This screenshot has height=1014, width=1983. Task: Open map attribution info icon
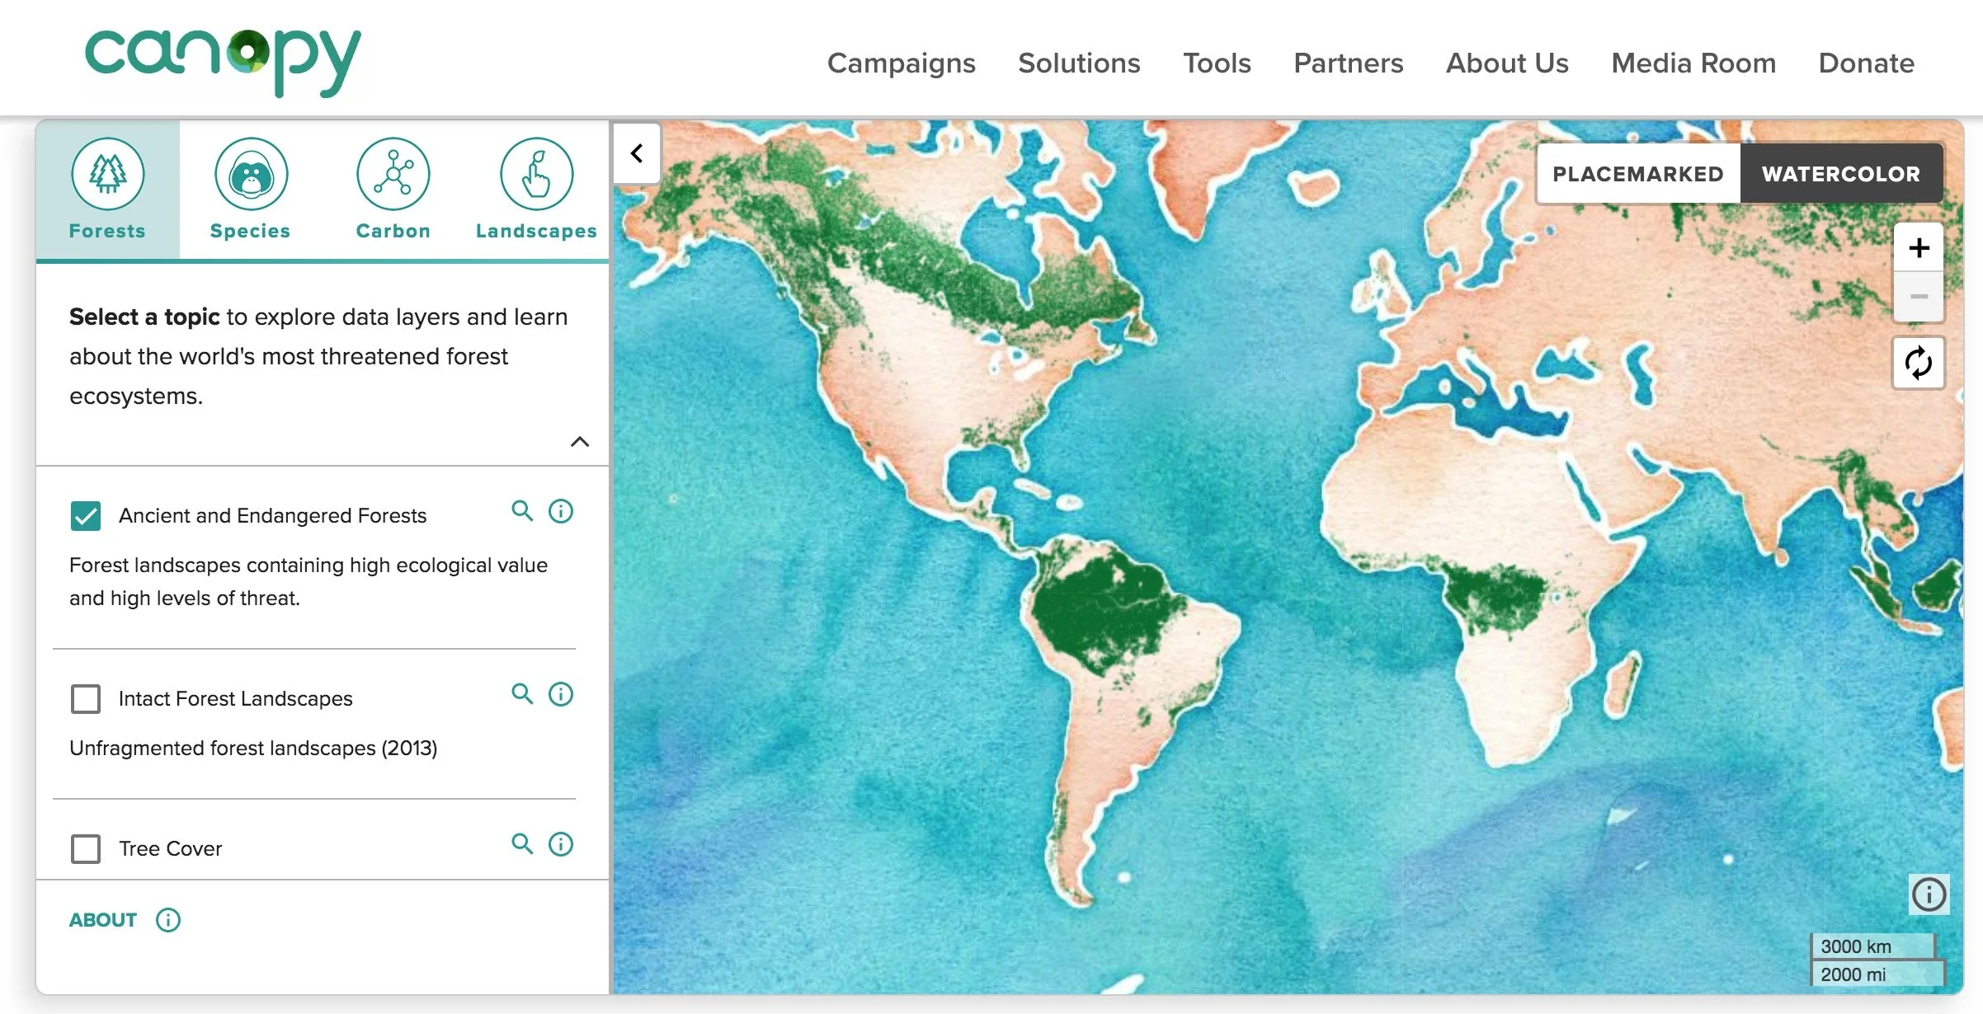[1929, 894]
